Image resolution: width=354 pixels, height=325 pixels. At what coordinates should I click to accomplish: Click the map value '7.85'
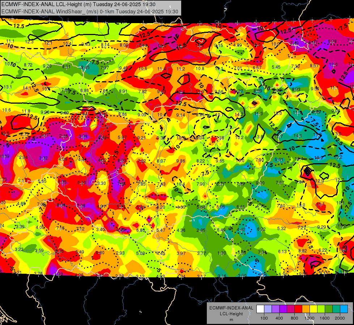(x=141, y=184)
